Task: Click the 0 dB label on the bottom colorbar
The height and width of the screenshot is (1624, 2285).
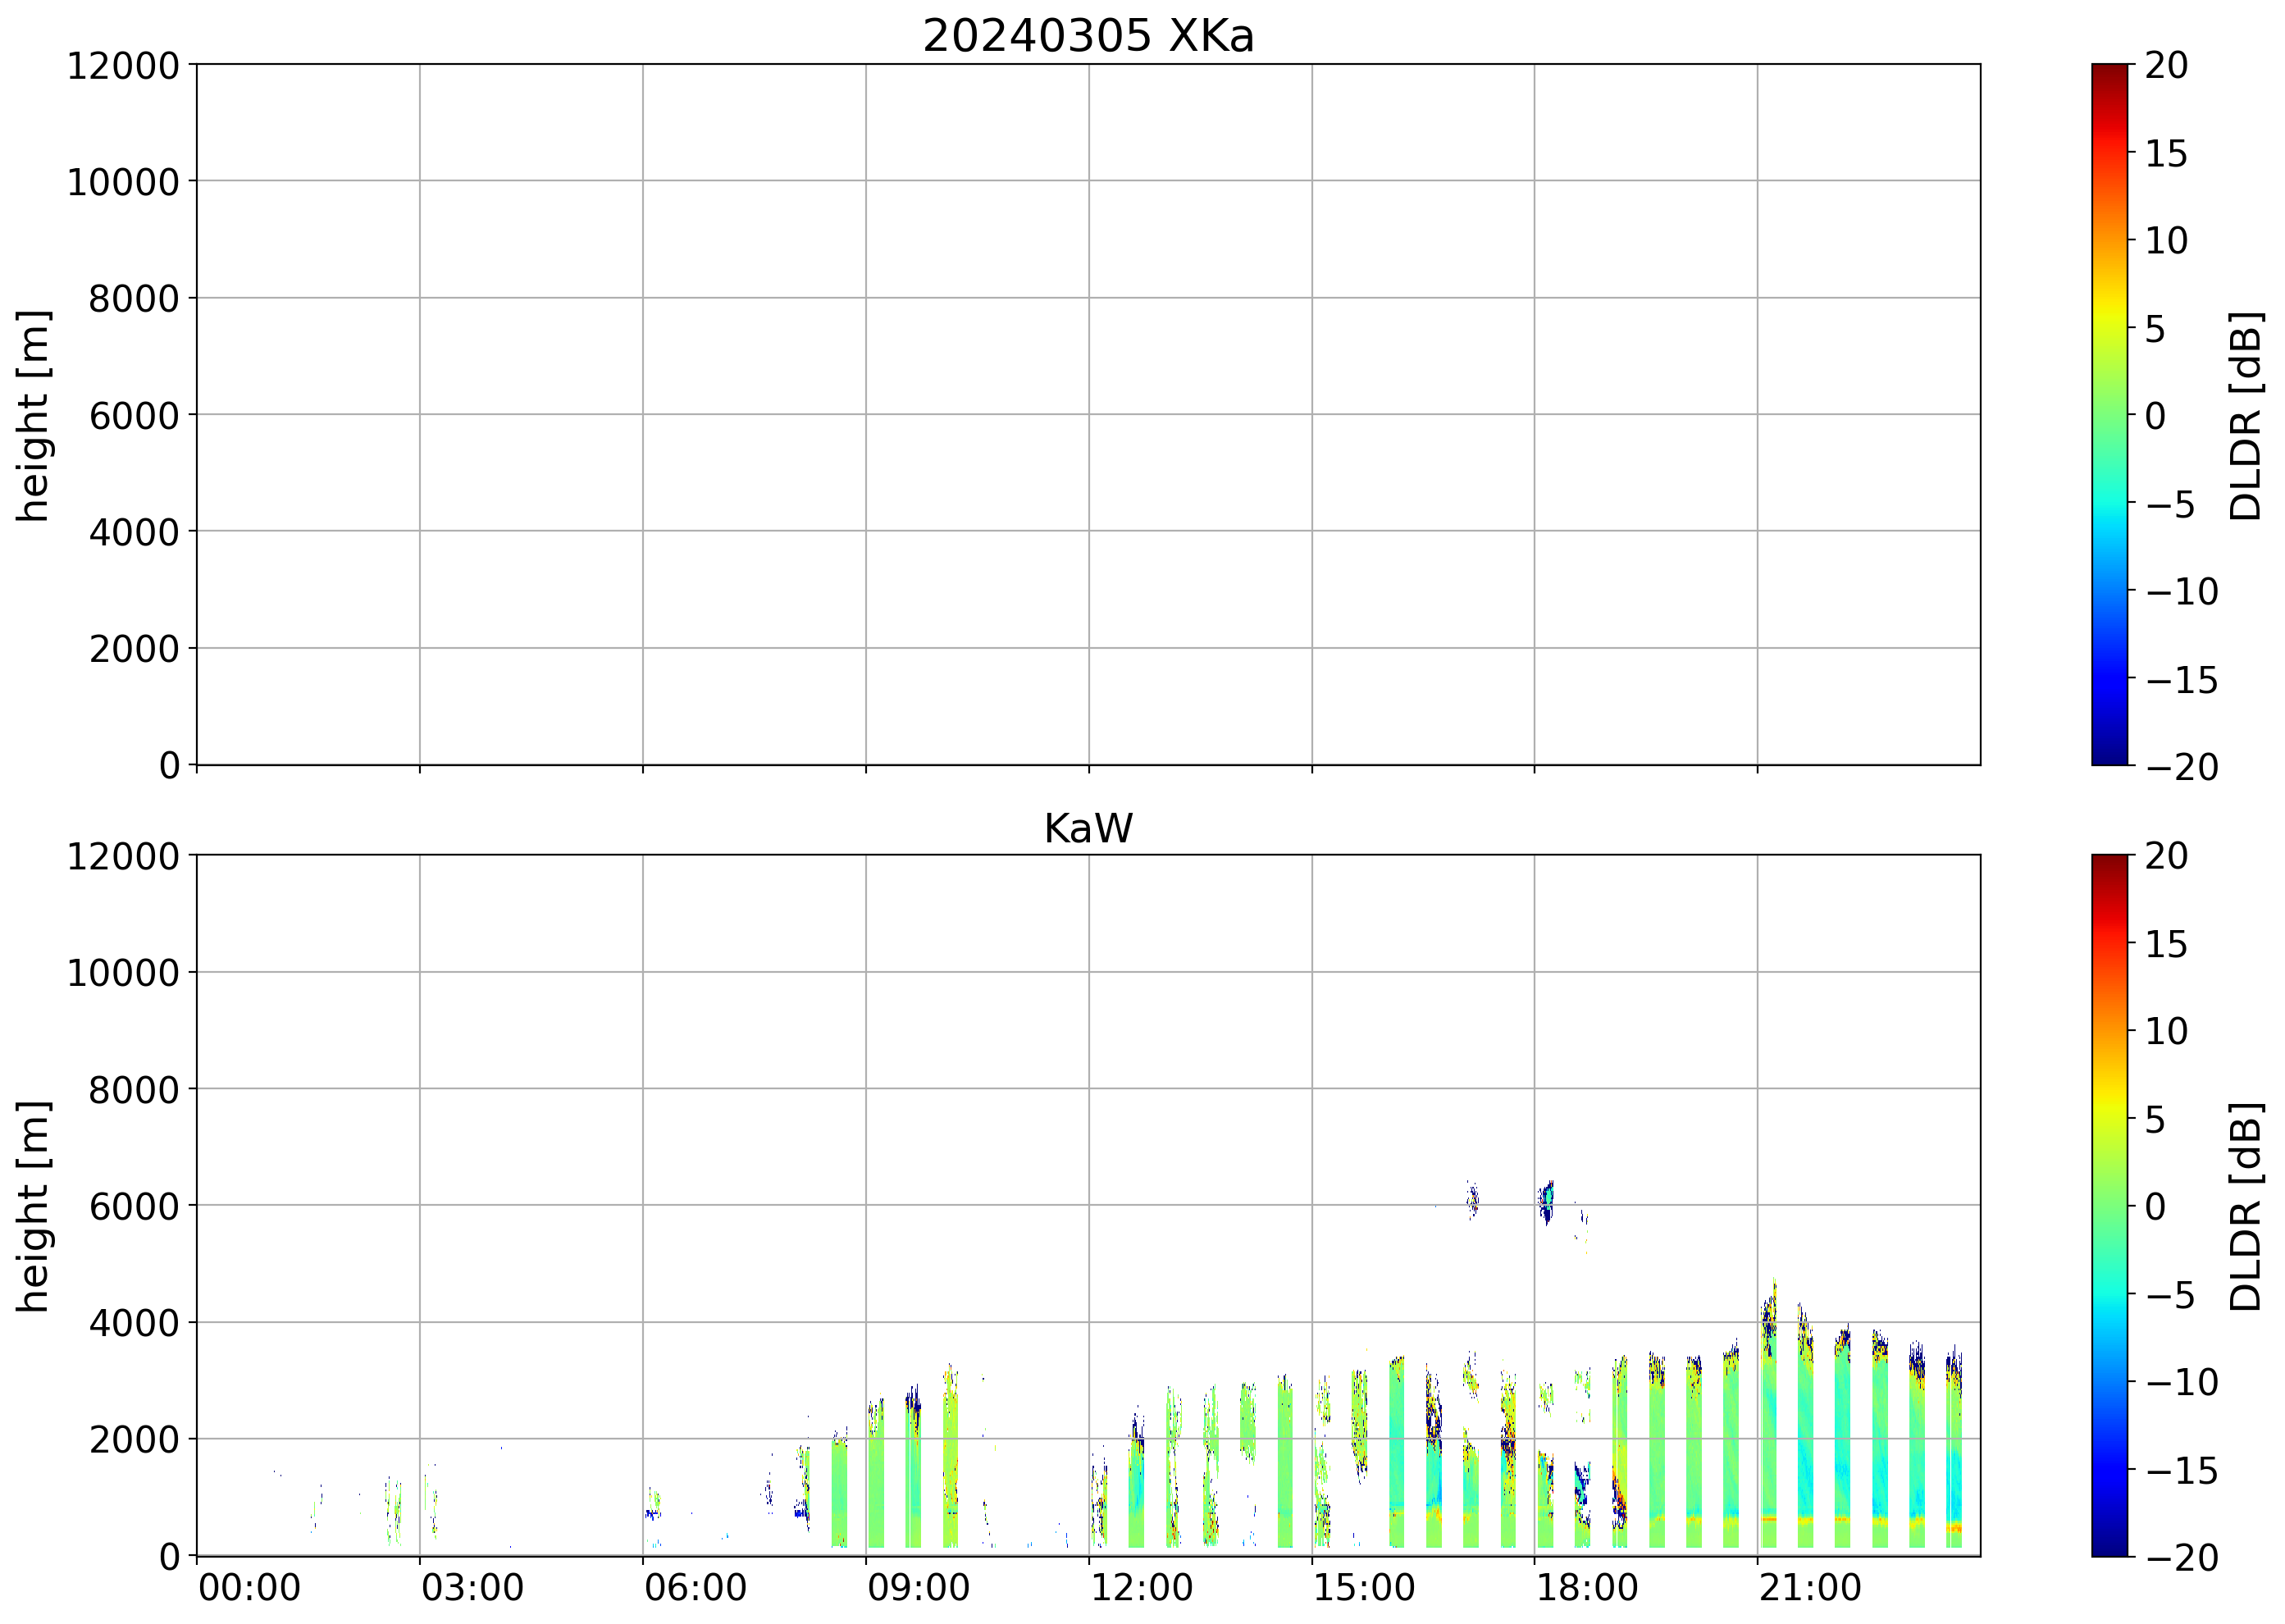Action: pyautogui.click(x=2155, y=1206)
